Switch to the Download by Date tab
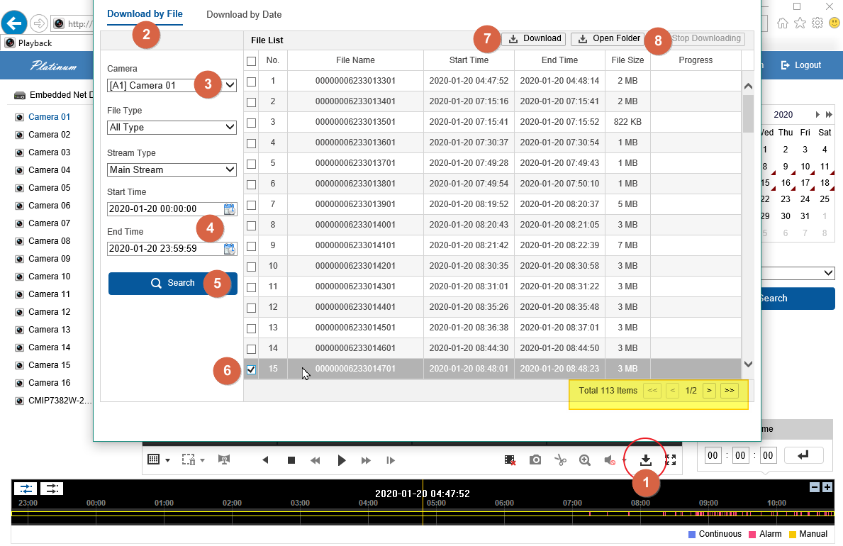843x546 pixels. click(x=244, y=14)
